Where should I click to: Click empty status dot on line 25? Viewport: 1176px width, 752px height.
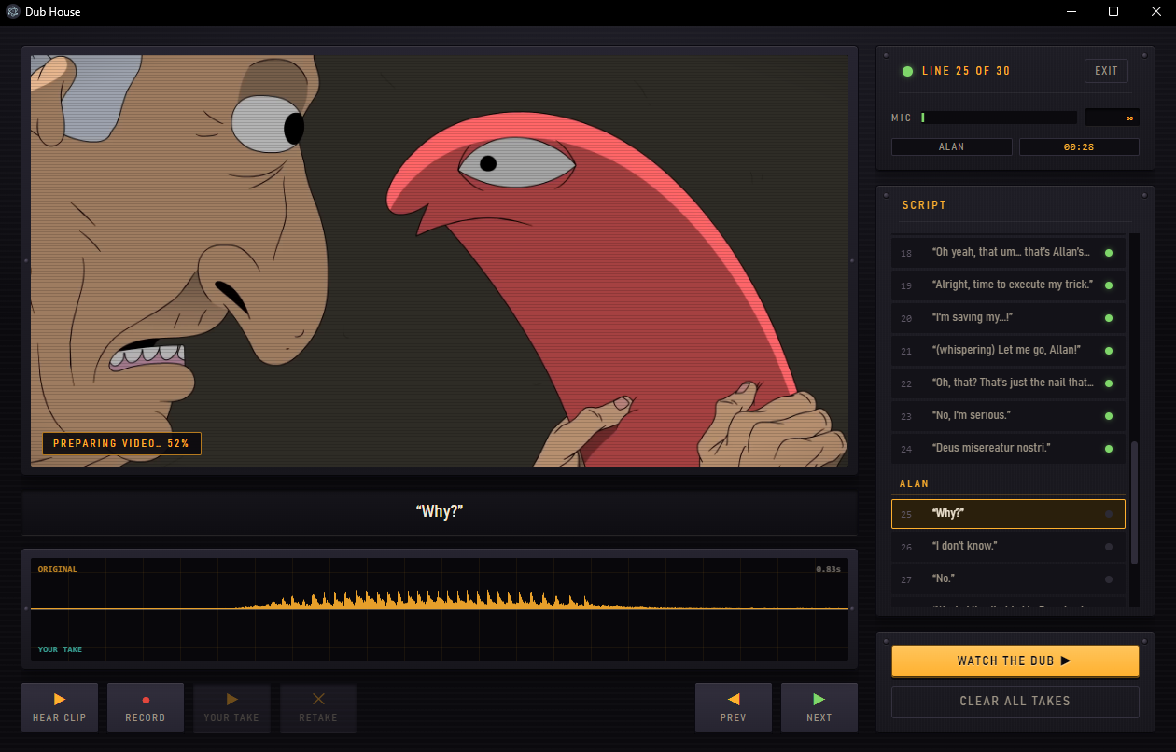pos(1109,514)
